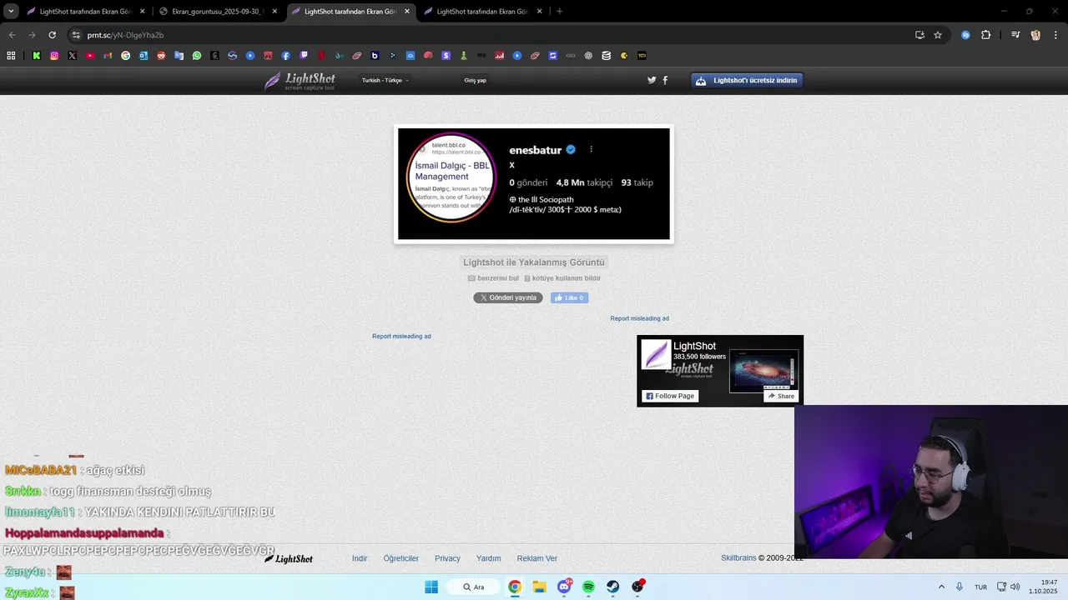Screen dimensions: 1068x600
Task: Click the Chrome apps grid icon
Action: coord(11,56)
